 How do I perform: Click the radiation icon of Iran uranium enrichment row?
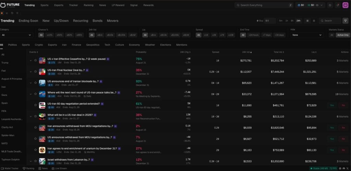click(x=42, y=150)
